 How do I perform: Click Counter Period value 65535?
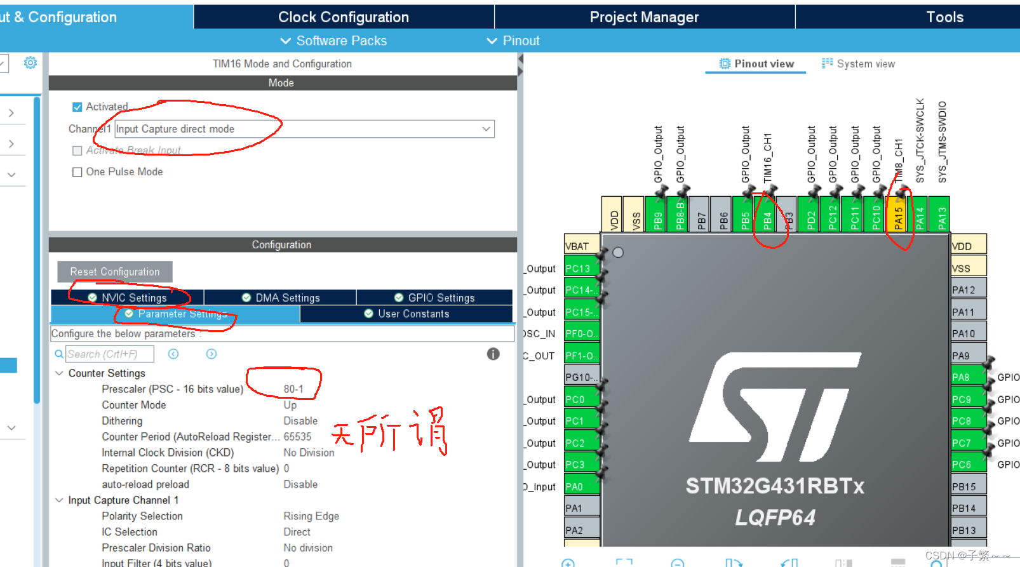pyautogui.click(x=297, y=437)
